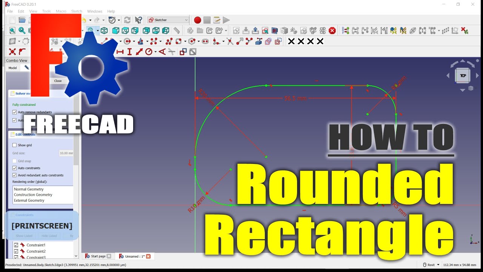The image size is (483, 272).
Task: Toggle Avoid redundant auto constraints checkbox
Action: pos(15,175)
